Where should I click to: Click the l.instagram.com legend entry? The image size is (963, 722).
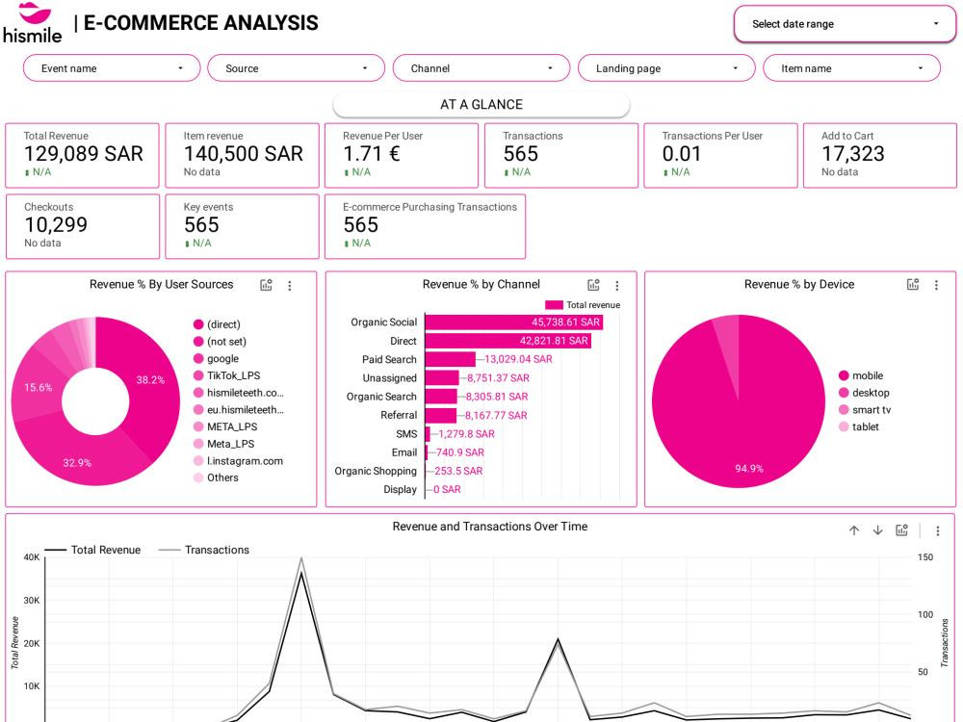pos(238,461)
